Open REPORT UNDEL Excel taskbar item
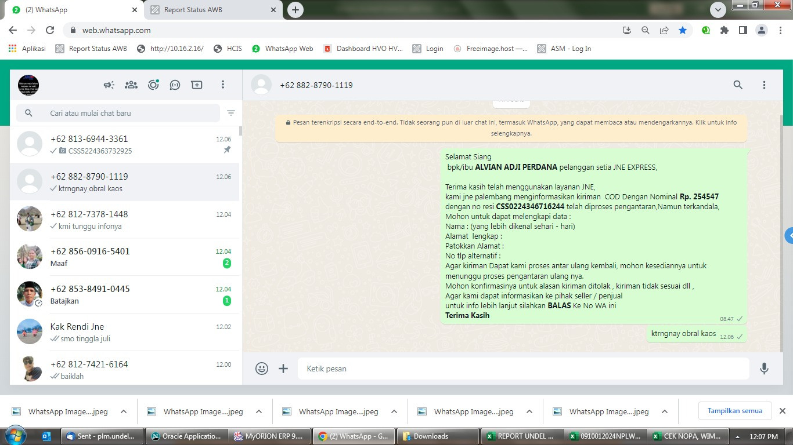The height and width of the screenshot is (445, 793). 522,436
